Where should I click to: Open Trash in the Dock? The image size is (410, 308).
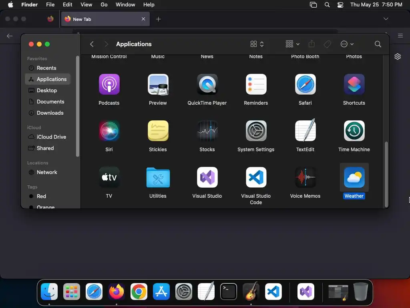click(x=361, y=292)
